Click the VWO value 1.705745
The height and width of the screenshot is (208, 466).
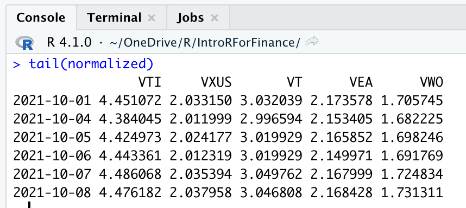pyautogui.click(x=412, y=101)
